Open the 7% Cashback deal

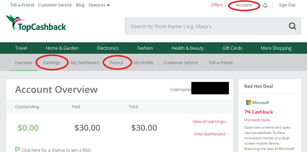click(258, 112)
